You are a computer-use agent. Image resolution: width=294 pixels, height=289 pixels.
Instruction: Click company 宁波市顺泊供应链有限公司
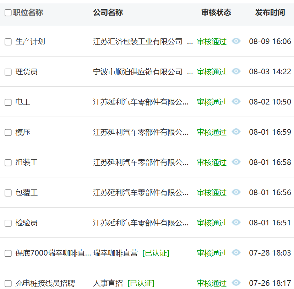coord(138,72)
